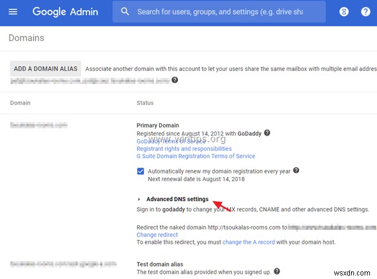The height and width of the screenshot is (279, 377).
Task: Open help icon beside auto-renew option
Action: 296,170
